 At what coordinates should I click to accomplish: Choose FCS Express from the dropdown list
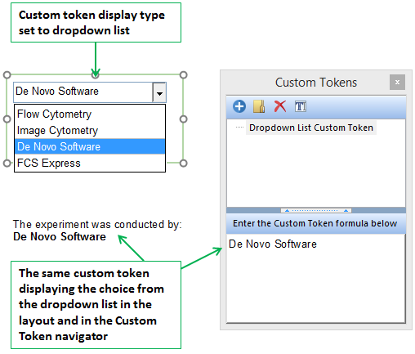click(x=90, y=163)
